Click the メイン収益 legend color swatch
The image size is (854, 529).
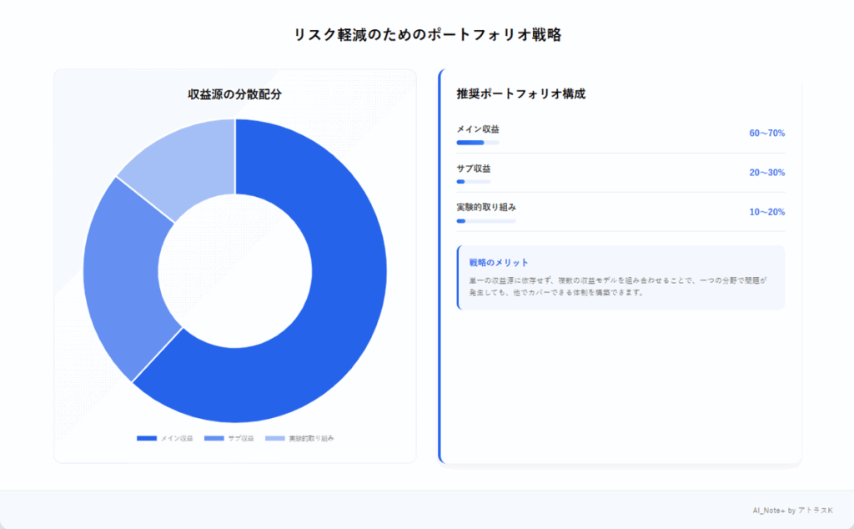click(x=147, y=439)
